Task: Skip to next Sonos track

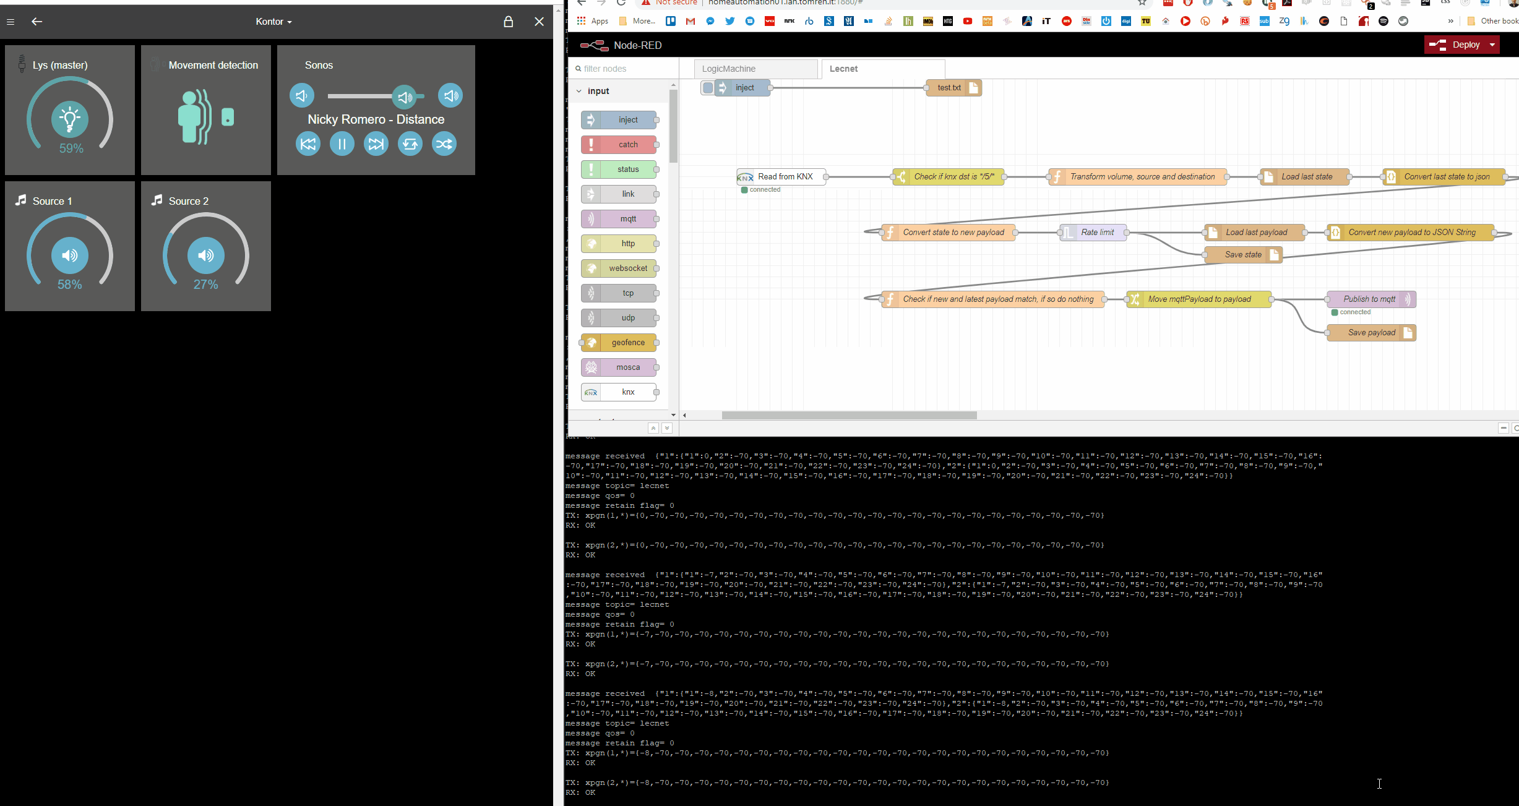Action: 376,144
